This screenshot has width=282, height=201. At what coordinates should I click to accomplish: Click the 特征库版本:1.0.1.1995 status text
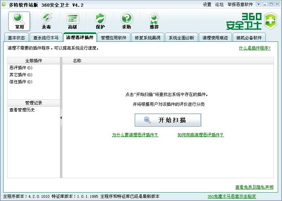click(75, 196)
